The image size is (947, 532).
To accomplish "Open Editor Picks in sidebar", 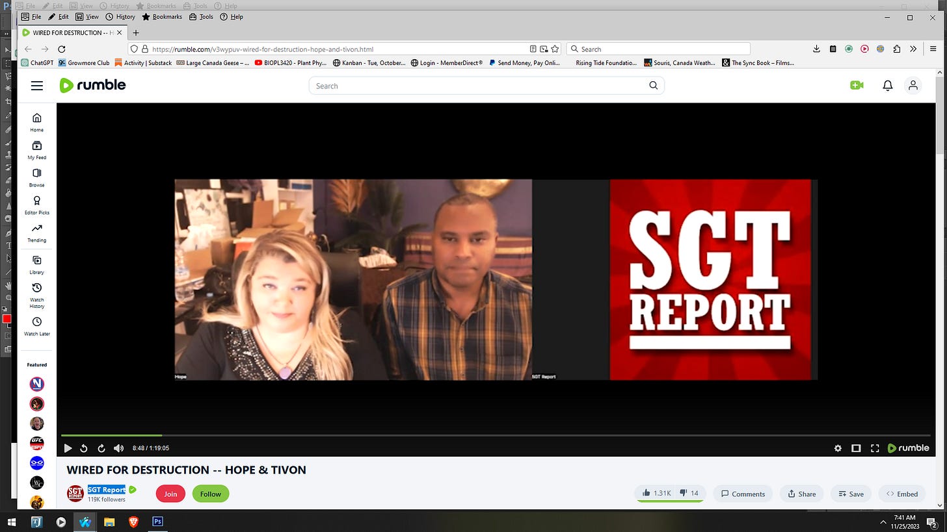I will pos(37,205).
